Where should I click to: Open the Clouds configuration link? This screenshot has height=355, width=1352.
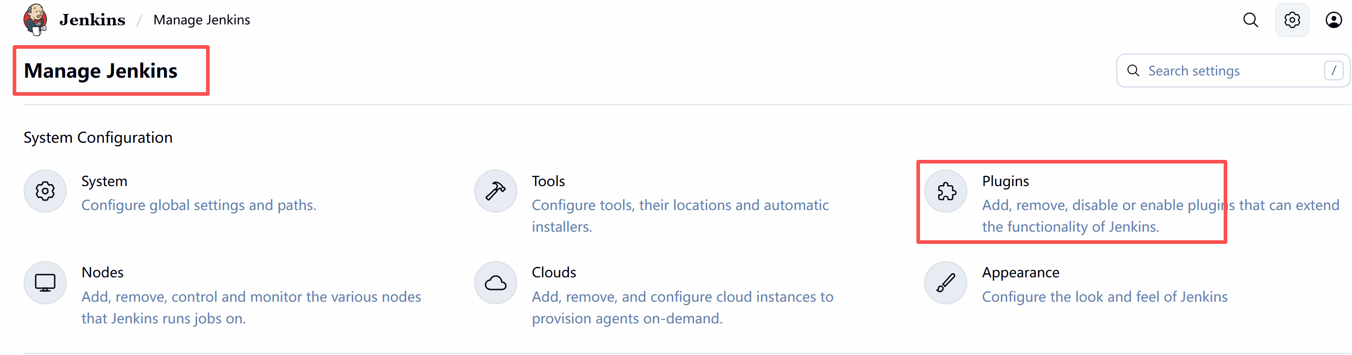(x=554, y=272)
